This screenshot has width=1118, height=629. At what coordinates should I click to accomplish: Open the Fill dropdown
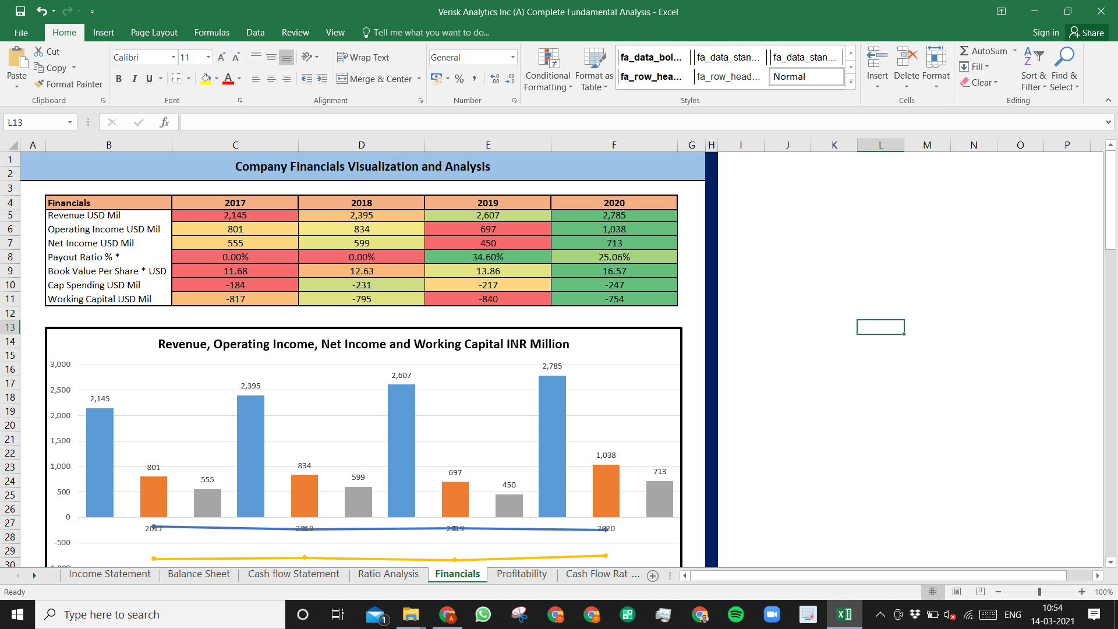[975, 66]
